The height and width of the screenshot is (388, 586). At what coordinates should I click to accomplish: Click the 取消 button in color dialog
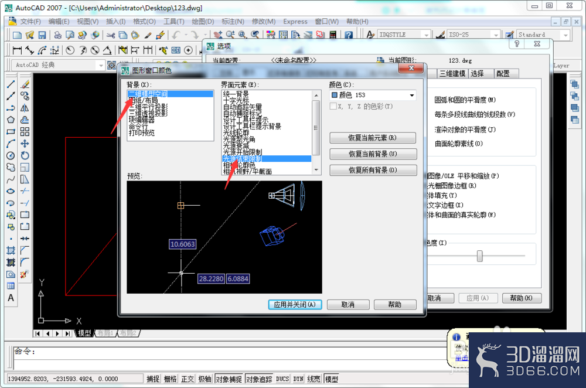pos(348,305)
